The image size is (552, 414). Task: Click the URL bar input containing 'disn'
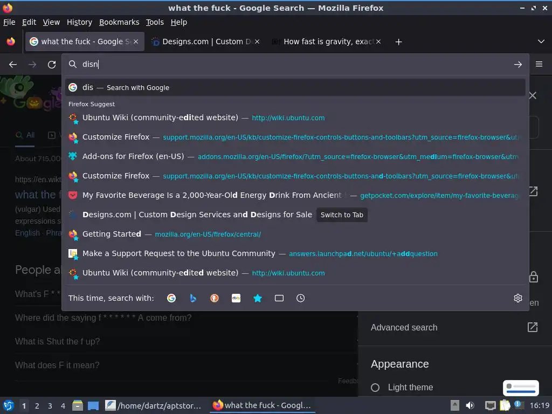[296, 65]
